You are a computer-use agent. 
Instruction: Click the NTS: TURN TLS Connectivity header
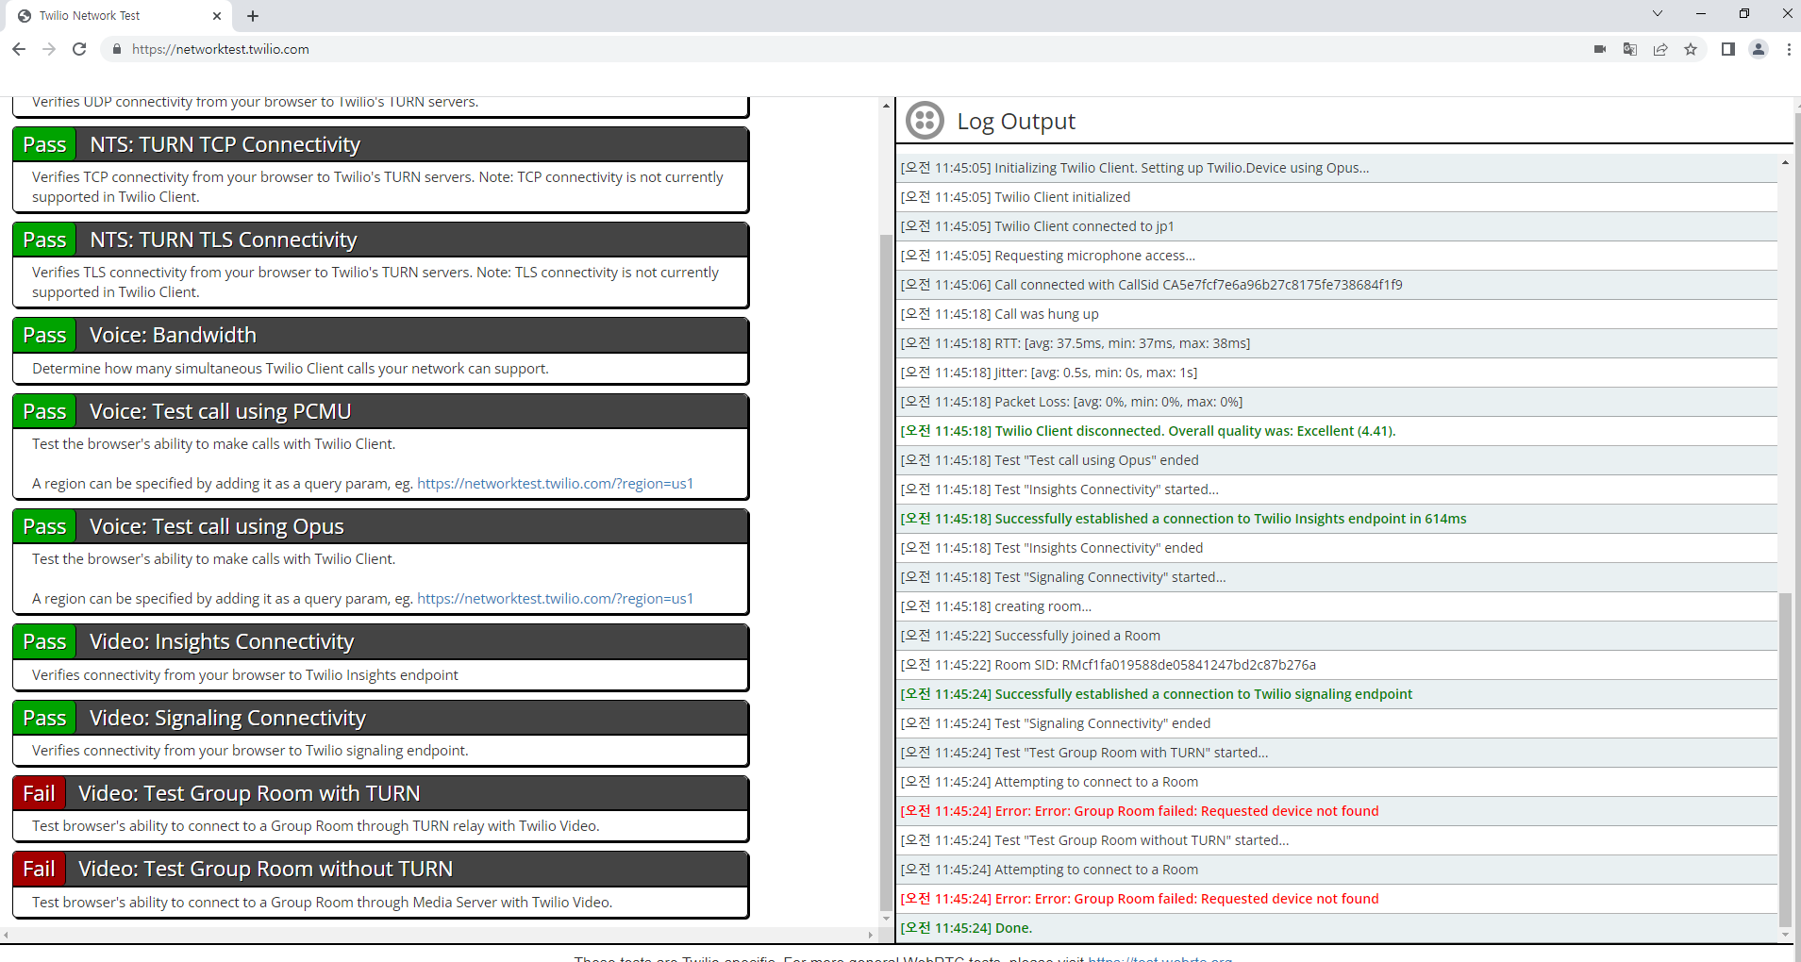point(380,240)
